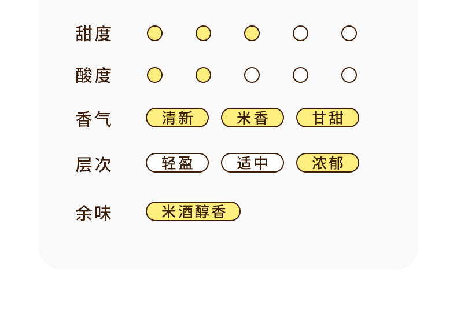Click the 香气 row label
The width and height of the screenshot is (457, 322).
point(93,119)
